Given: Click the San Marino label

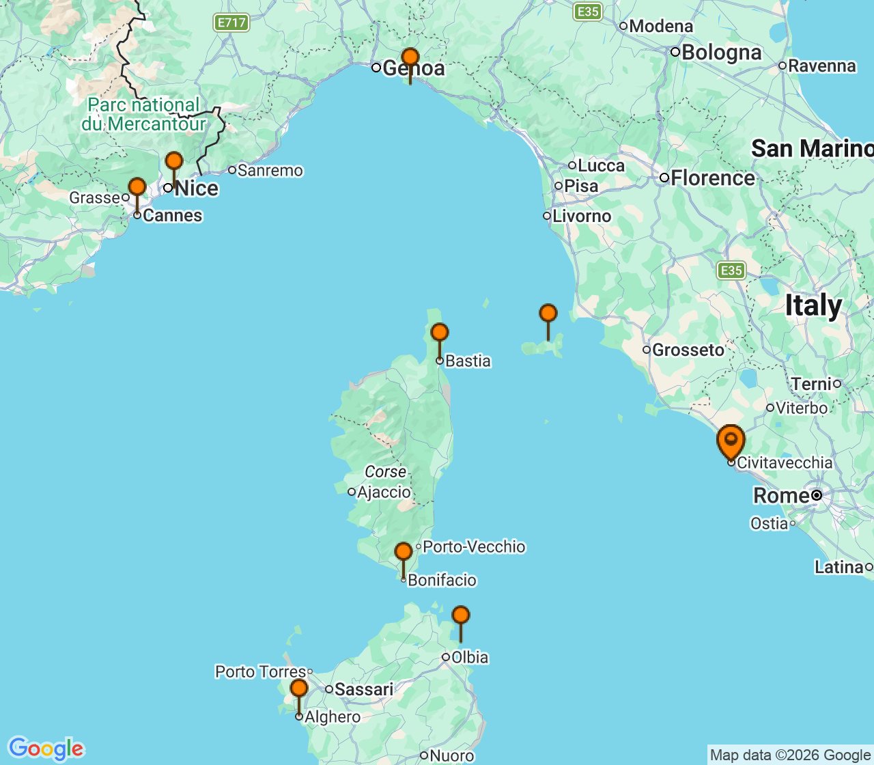Looking at the screenshot, I should (x=812, y=149).
